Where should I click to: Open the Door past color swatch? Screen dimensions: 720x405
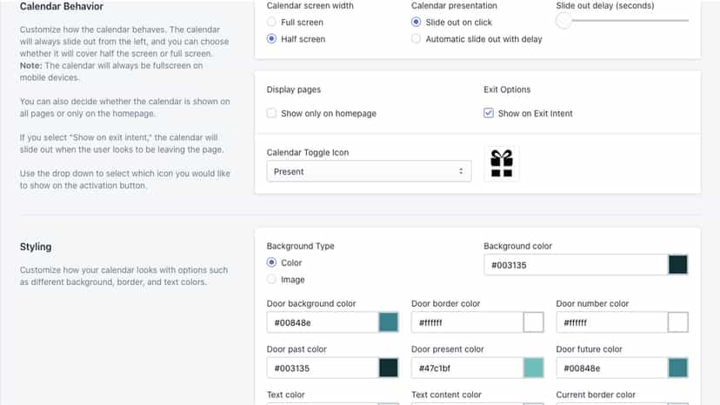point(389,368)
